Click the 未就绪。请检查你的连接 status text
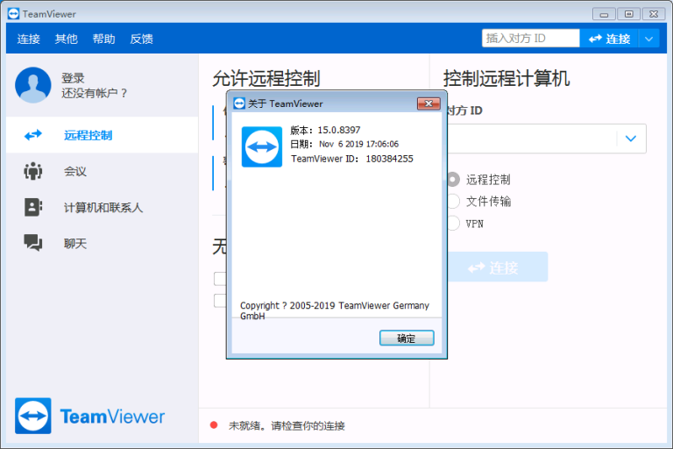The height and width of the screenshot is (449, 673). pos(287,426)
